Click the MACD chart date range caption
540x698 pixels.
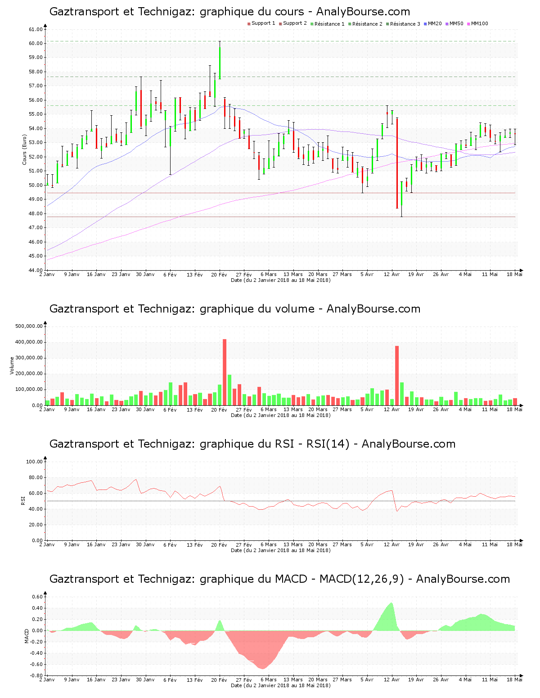[x=280, y=685]
